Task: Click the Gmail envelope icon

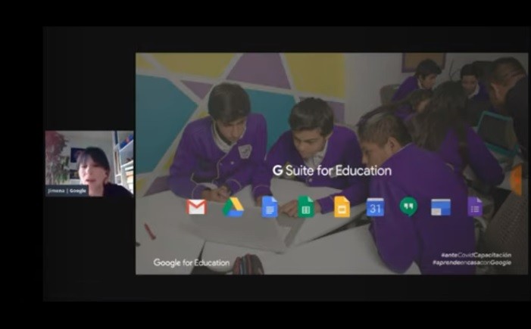Action: pyautogui.click(x=197, y=206)
